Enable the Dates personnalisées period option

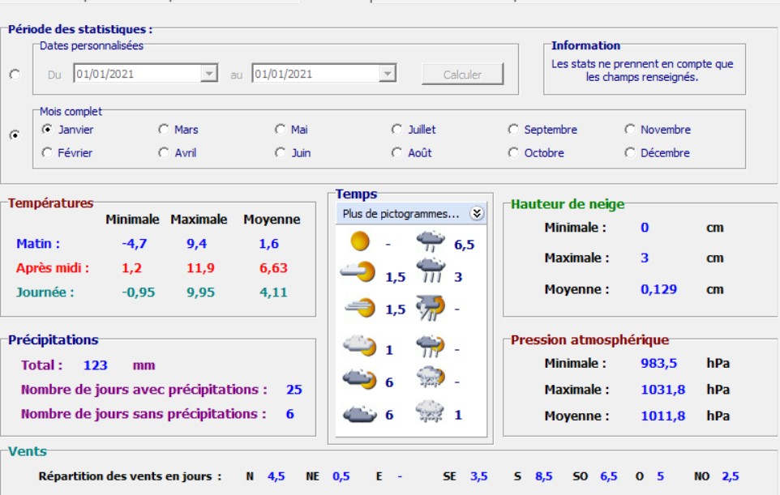click(x=15, y=75)
